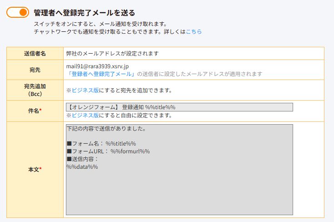
Task: Toggle the 管理者へ登録完了メールを送る switch
Action: pyautogui.click(x=18, y=12)
